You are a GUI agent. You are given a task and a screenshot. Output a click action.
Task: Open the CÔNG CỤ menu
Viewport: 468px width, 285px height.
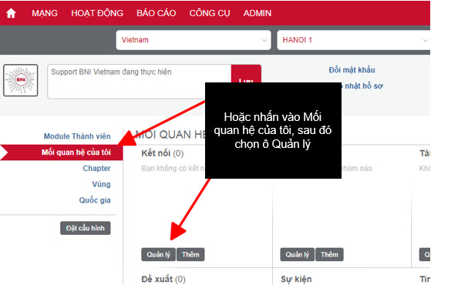(210, 13)
